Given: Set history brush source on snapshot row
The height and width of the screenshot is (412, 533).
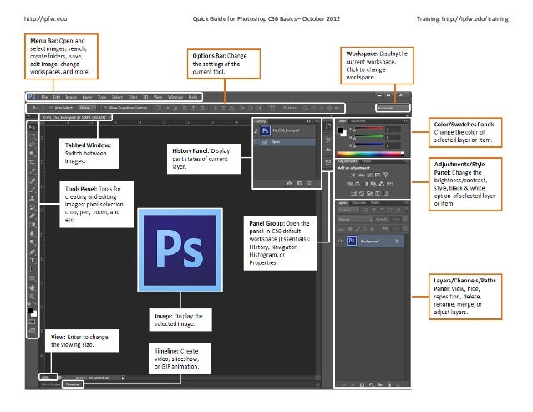Looking at the screenshot, I should [256, 130].
